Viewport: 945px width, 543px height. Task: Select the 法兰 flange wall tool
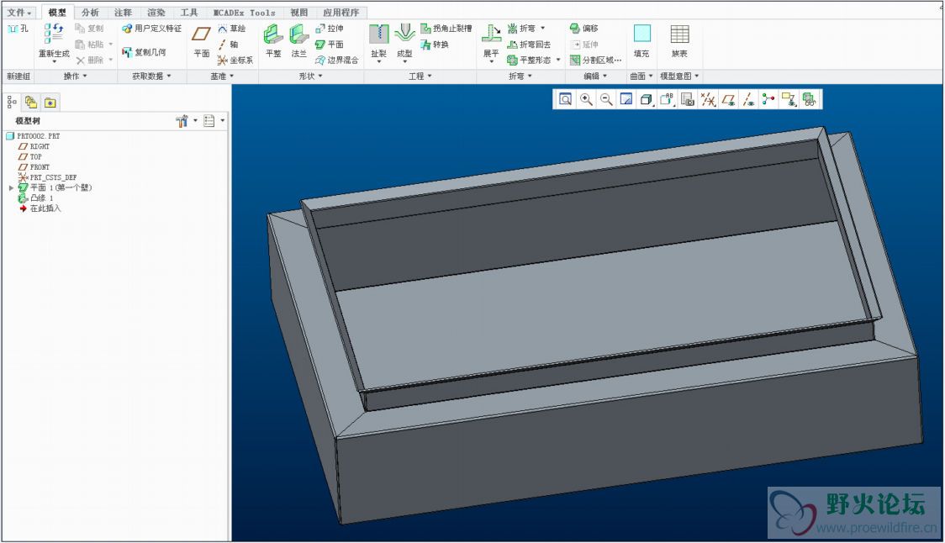coord(299,41)
